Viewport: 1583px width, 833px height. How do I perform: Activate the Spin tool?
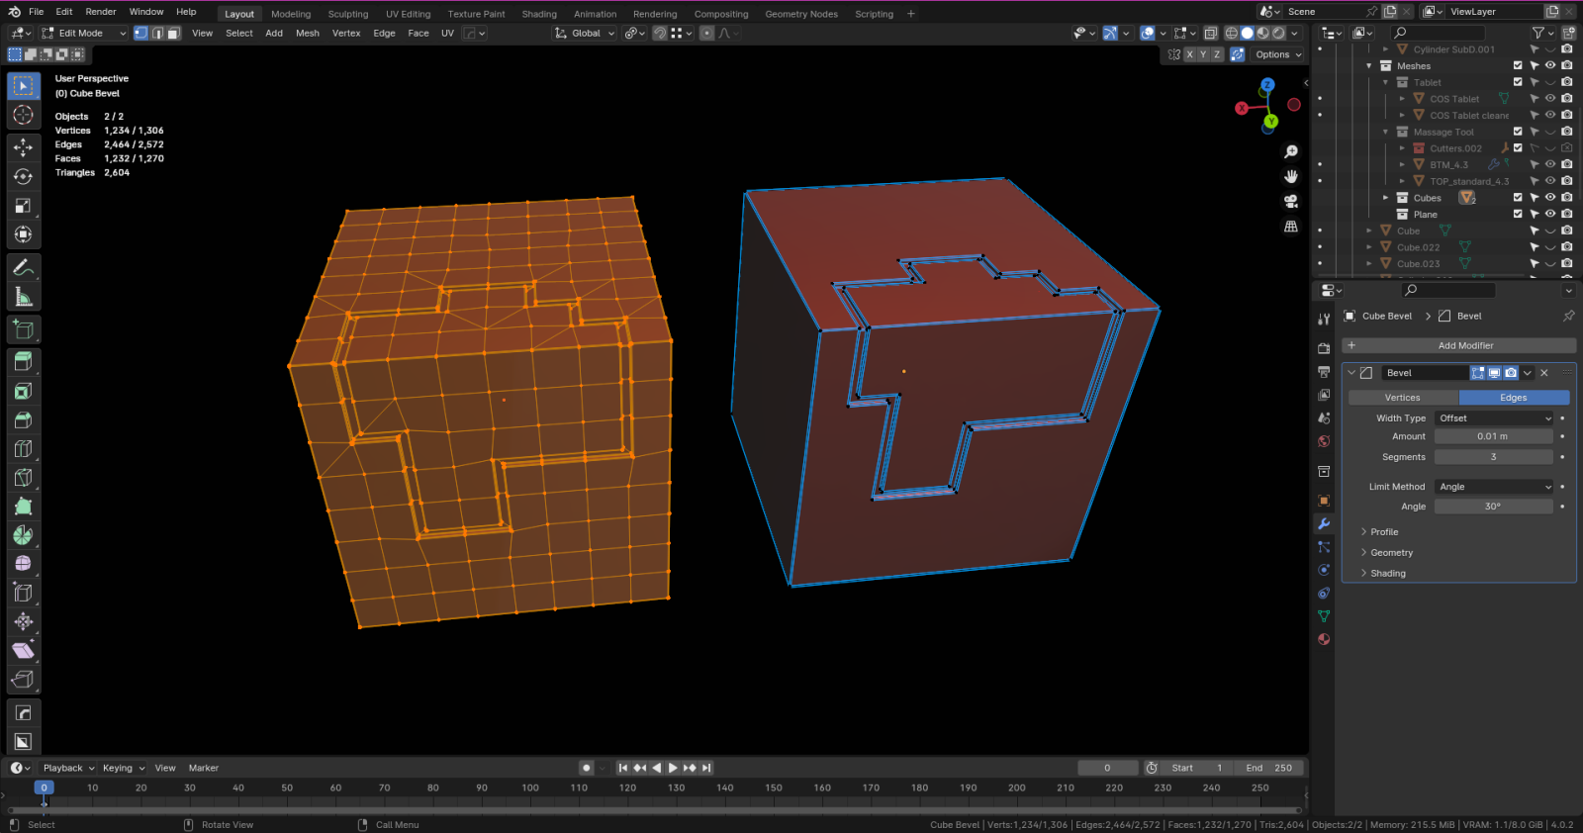pos(24,535)
